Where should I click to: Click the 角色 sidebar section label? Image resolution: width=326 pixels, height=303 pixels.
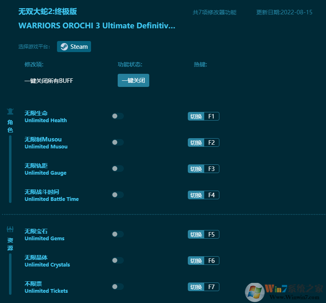pos(10,126)
